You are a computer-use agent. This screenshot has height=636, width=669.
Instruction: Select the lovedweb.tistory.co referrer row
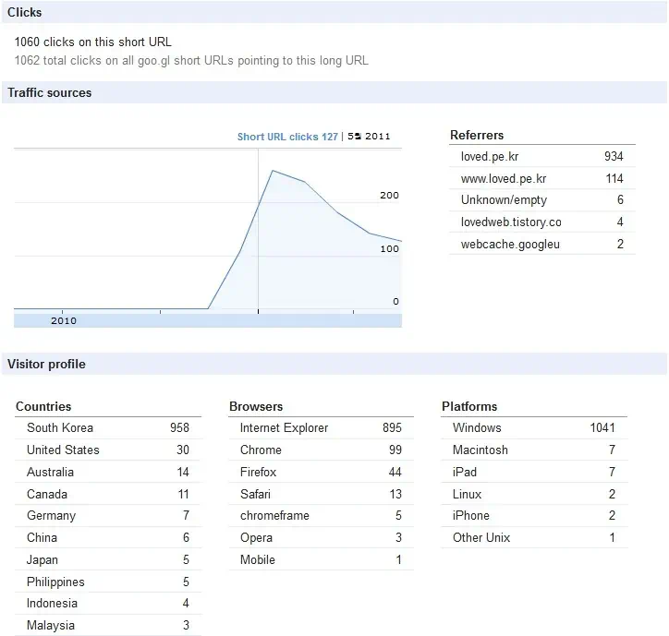tap(541, 222)
